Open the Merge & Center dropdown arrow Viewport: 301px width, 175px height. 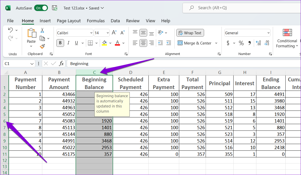[216, 43]
